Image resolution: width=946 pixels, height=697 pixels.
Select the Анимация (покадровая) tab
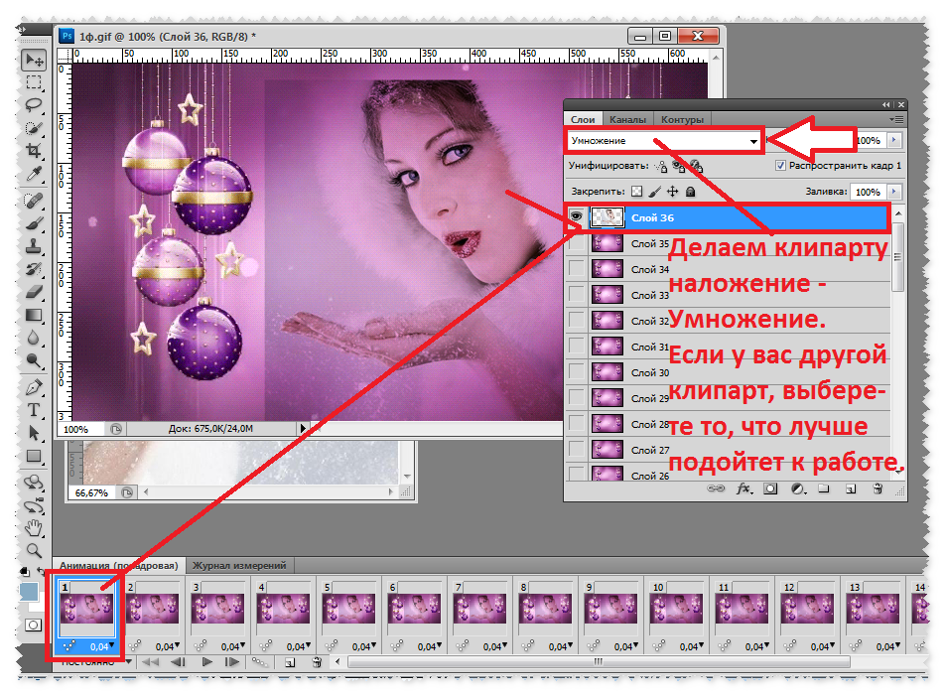coord(119,566)
